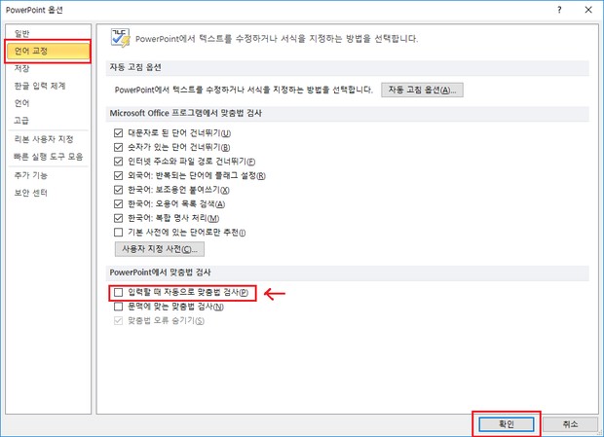The image size is (604, 437).
Task: Enable 입력할 때 자동으로 맞춤법 검사
Action: pyautogui.click(x=118, y=293)
